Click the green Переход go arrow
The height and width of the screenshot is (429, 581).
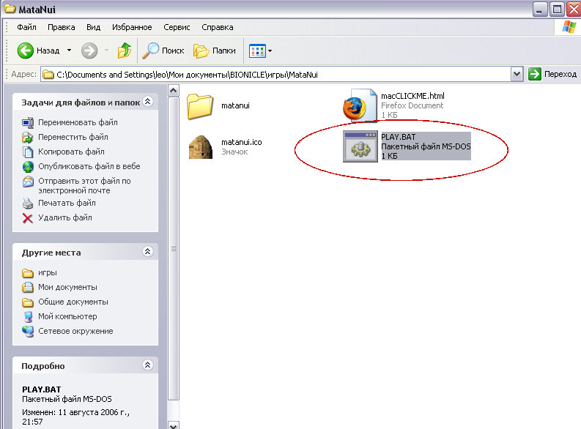click(535, 74)
